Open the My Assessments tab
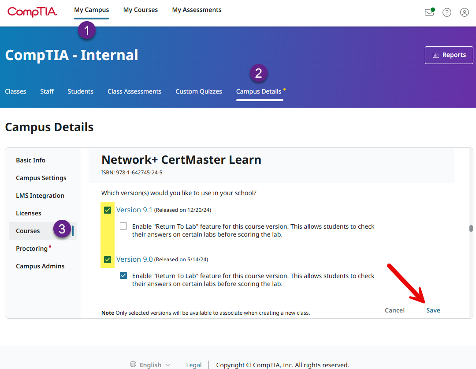This screenshot has width=476, height=369. [197, 10]
